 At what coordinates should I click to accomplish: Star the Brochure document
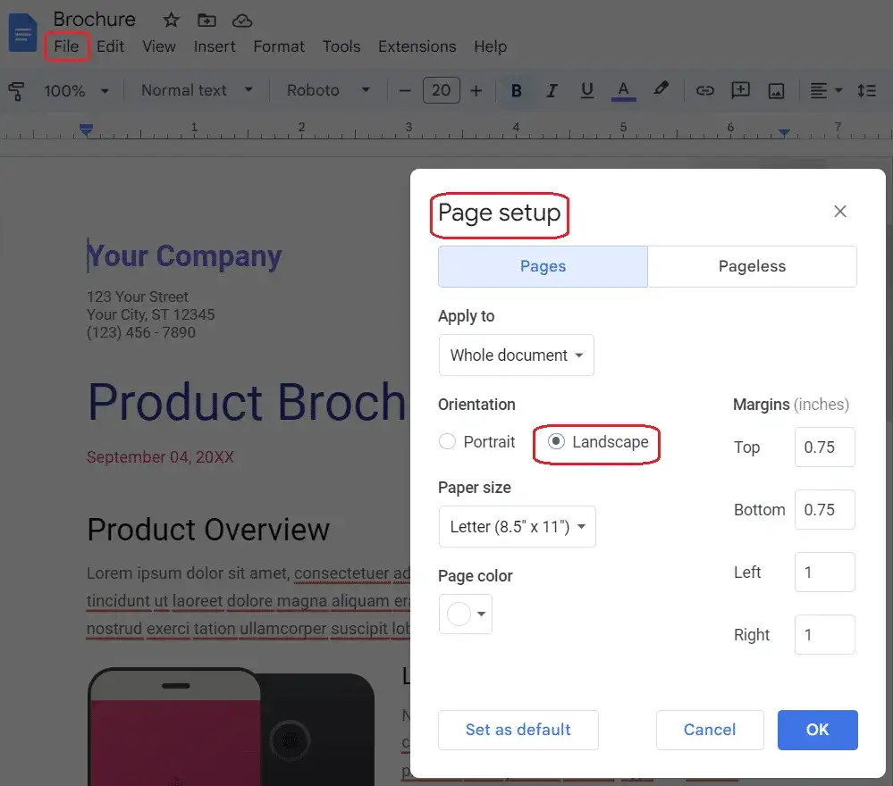(171, 20)
